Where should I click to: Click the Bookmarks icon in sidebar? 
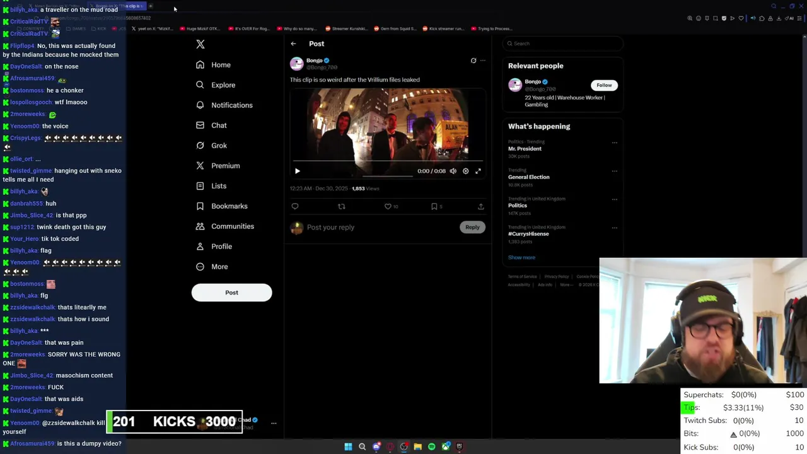tap(200, 206)
